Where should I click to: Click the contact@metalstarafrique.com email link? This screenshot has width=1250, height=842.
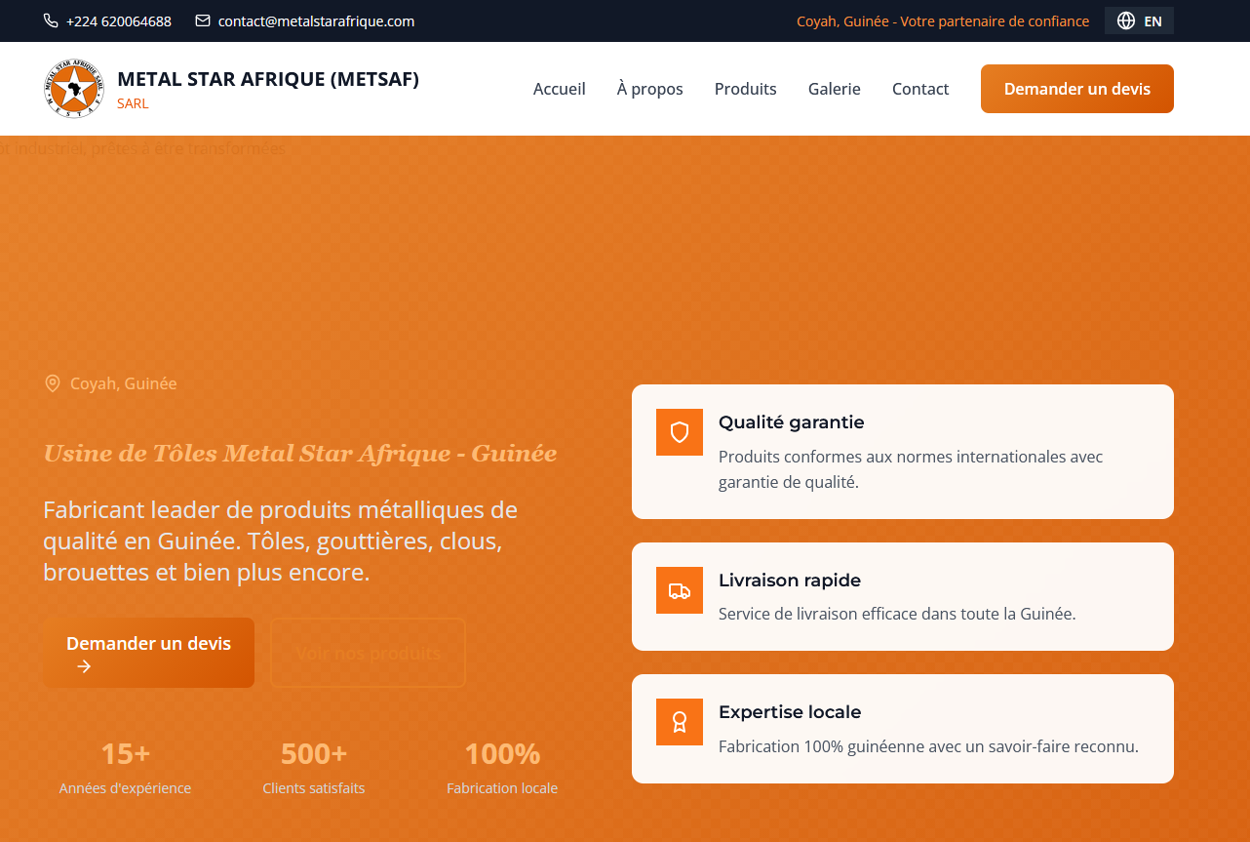coord(317,20)
